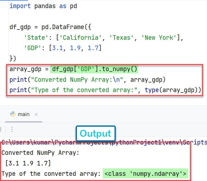Click the 'California' string in code

81,37
